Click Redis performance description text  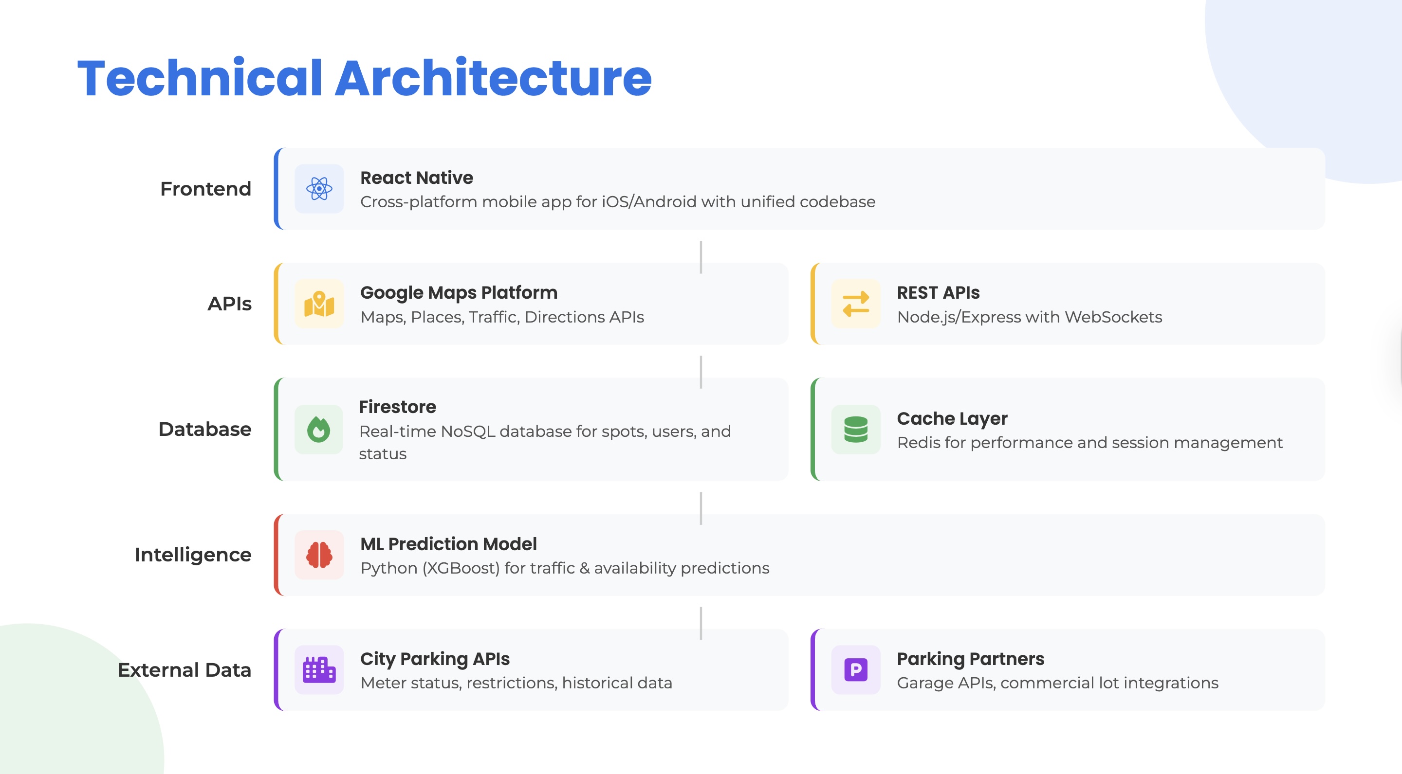click(1089, 442)
